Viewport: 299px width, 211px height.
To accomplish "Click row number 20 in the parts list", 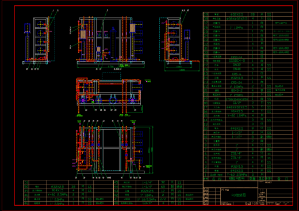I will (206, 95).
